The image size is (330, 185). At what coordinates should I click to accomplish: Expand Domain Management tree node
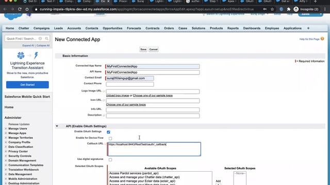coord(6,161)
